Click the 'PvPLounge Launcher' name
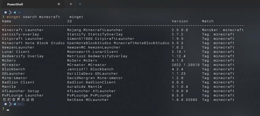Viewport: 260px width, 116px height. [x=23, y=95]
